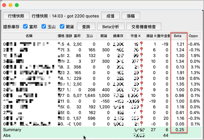Click Abs 盤中金額 value 44
This screenshot has width=204, height=140.
pos(166,135)
